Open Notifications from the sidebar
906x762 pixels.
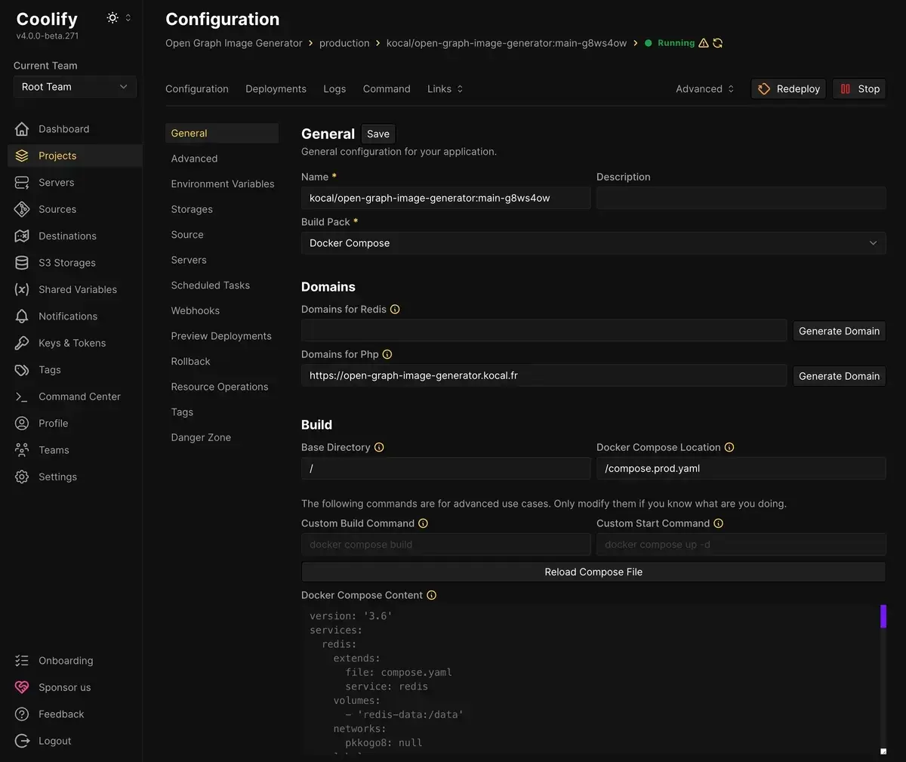point(67,316)
